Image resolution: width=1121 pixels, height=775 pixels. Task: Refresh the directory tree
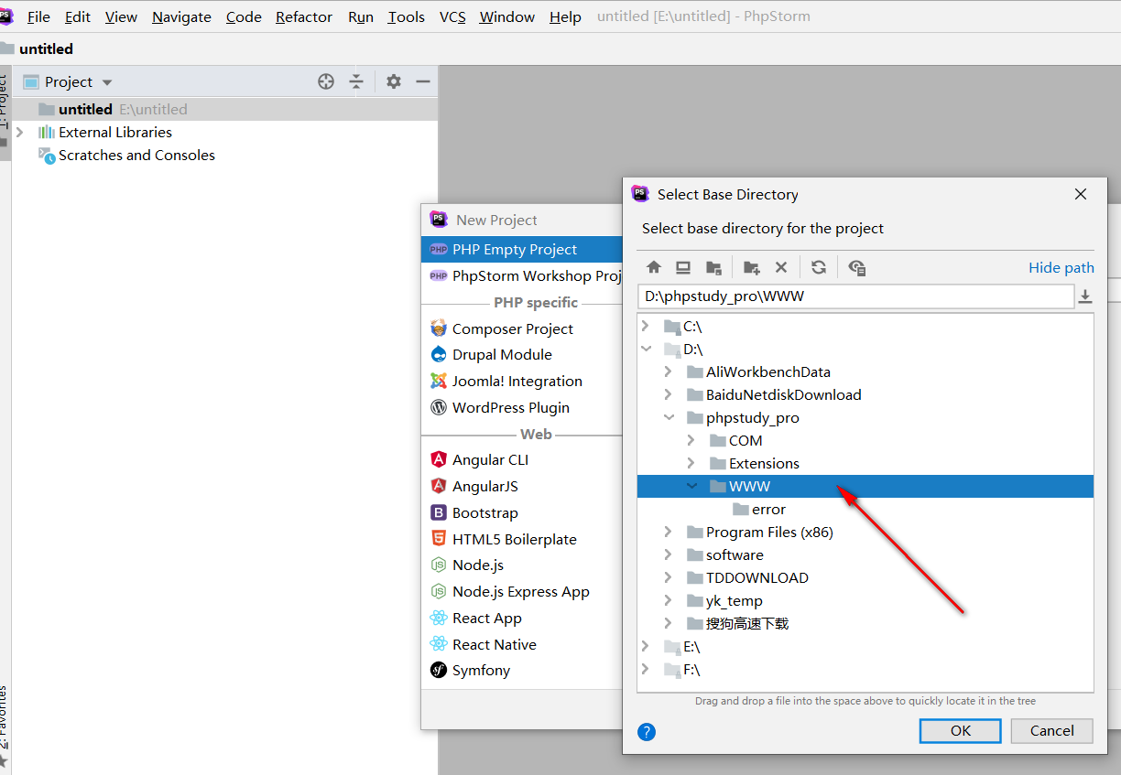pyautogui.click(x=819, y=267)
